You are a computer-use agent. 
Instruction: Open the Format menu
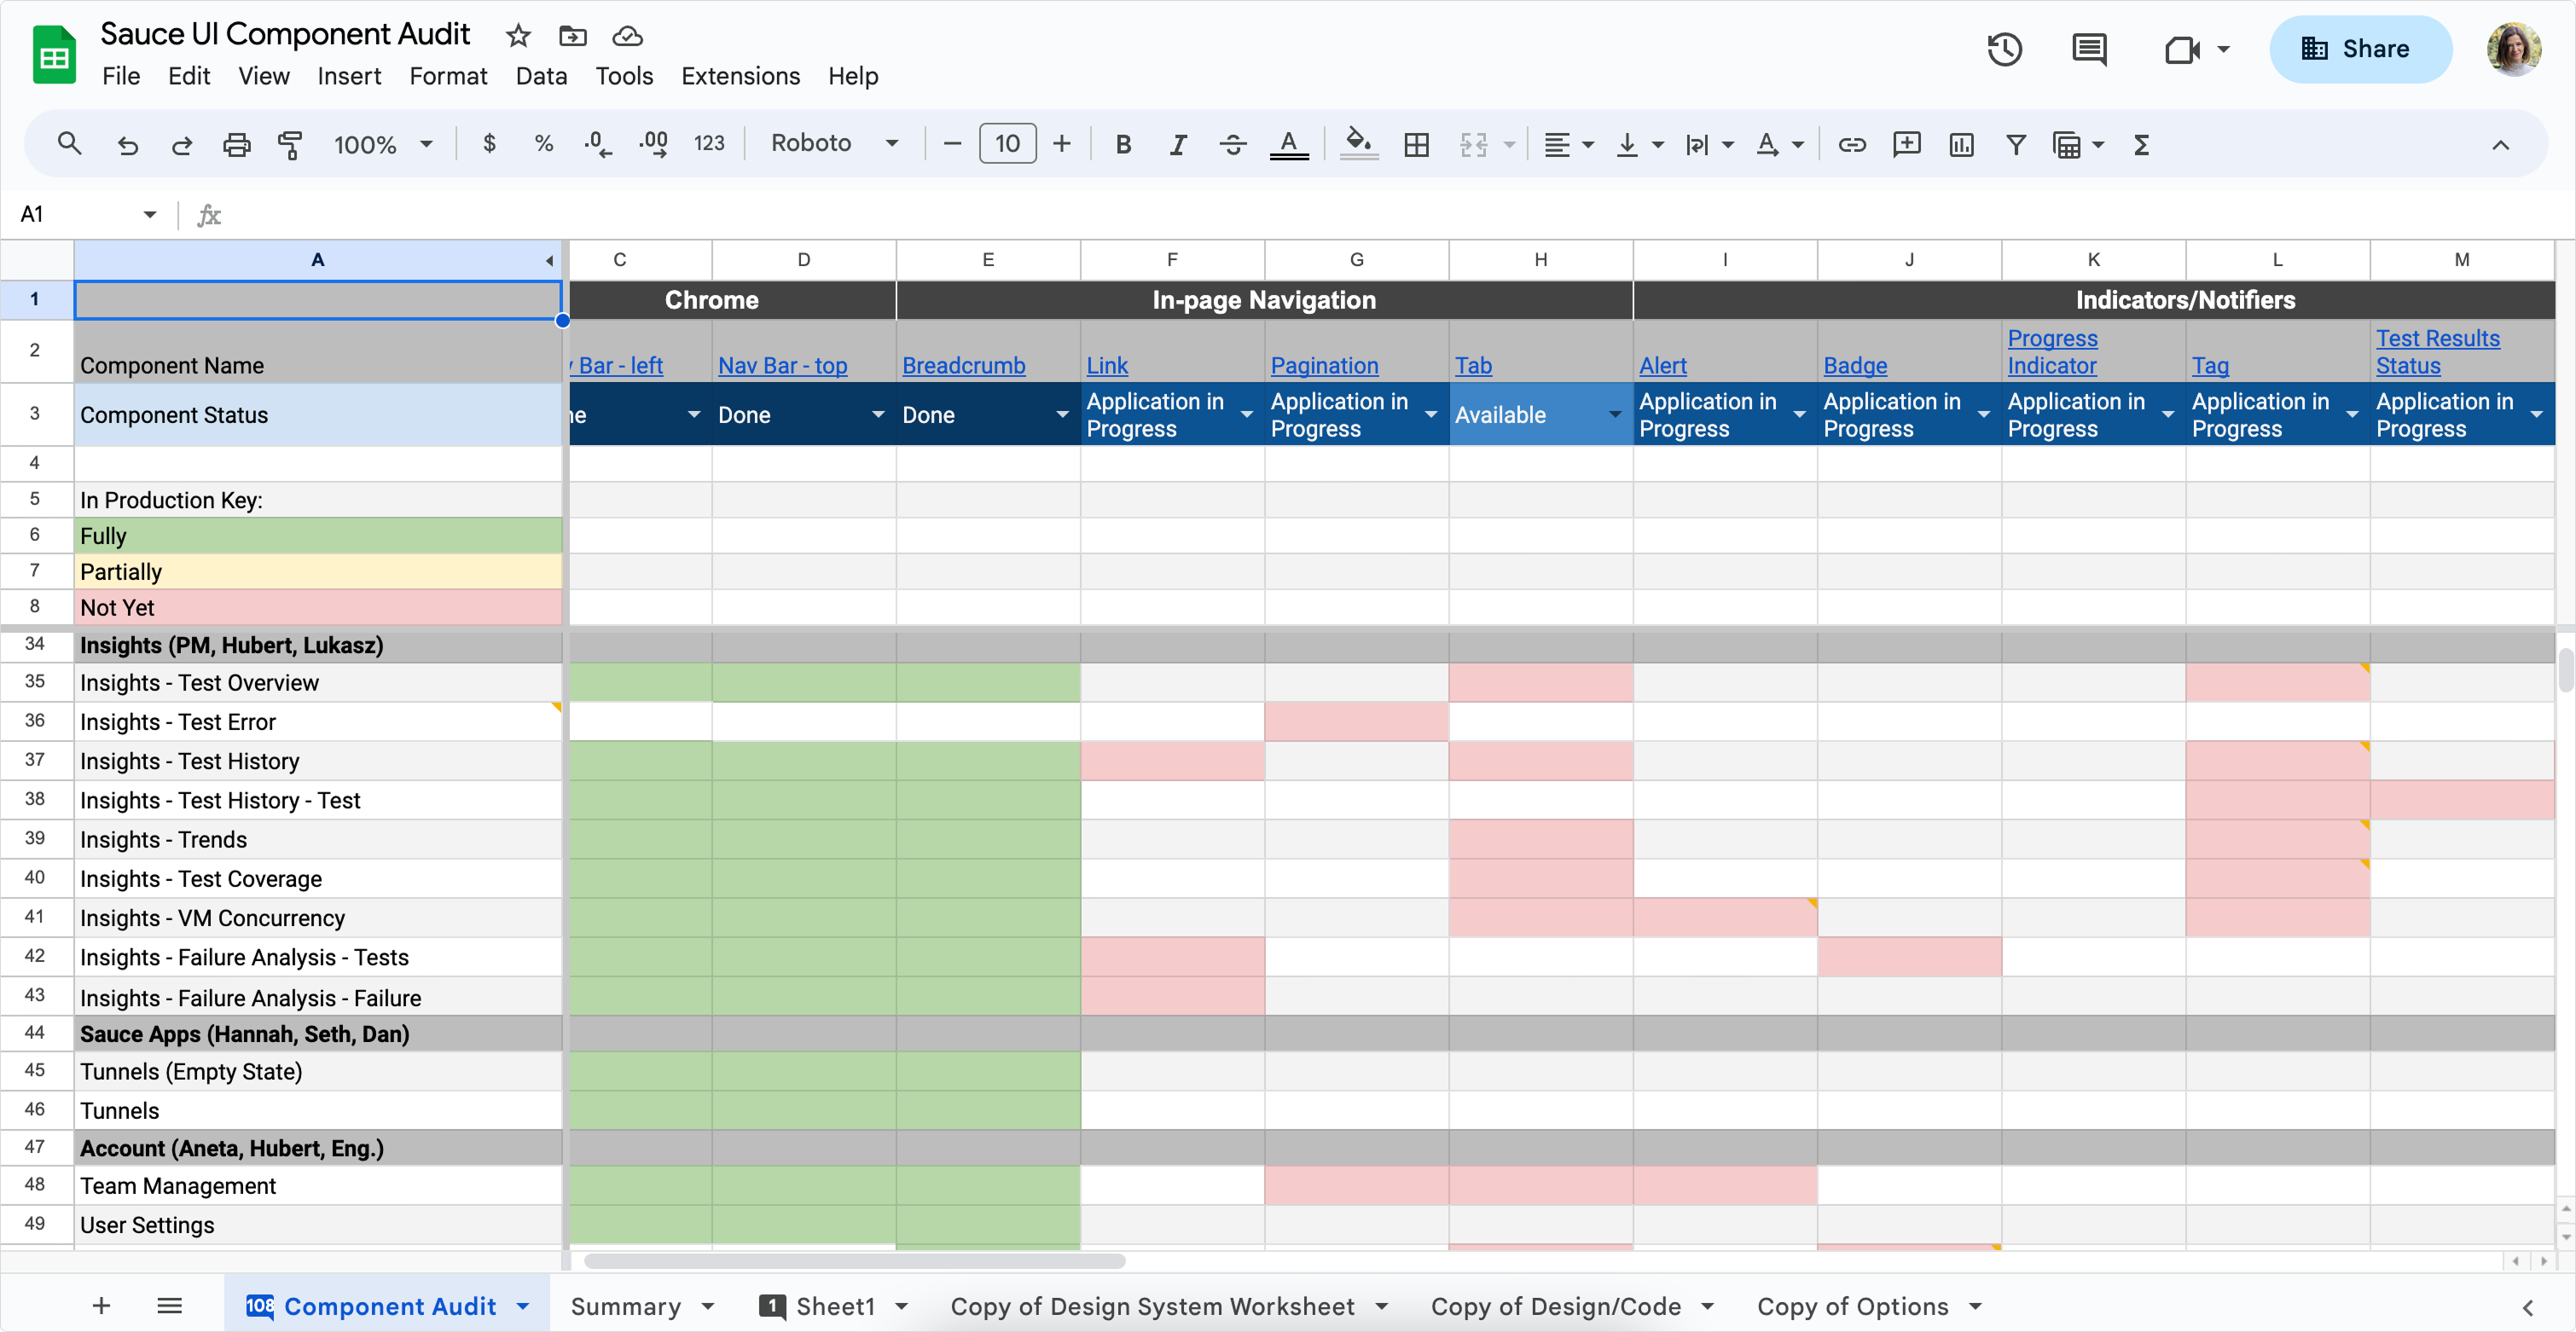coord(448,76)
